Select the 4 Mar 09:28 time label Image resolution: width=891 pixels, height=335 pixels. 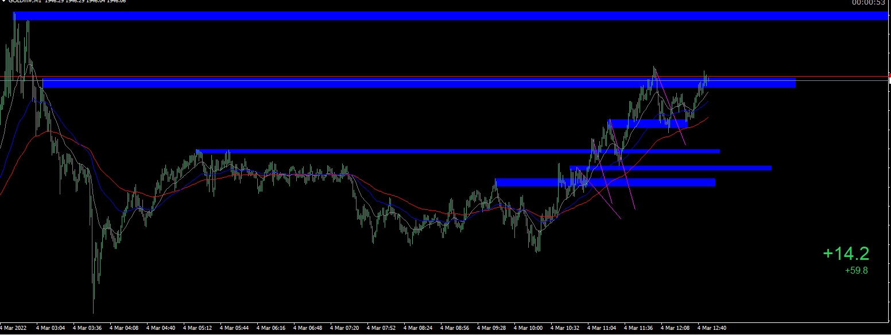click(491, 328)
